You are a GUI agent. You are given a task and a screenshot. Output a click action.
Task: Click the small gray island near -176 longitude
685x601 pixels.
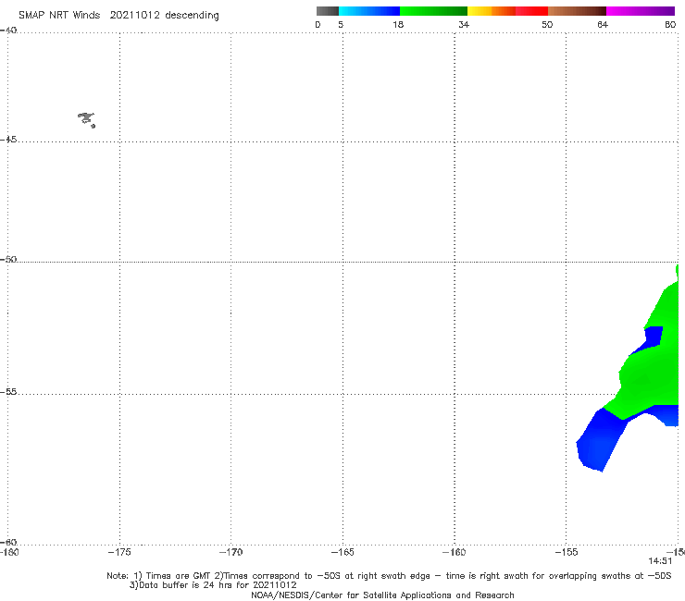click(86, 119)
